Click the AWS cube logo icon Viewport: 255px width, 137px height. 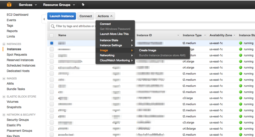point(9,5)
